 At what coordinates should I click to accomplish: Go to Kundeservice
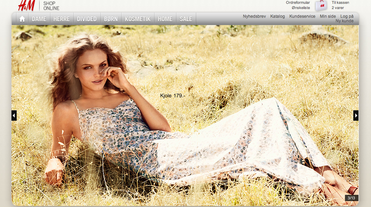tap(302, 16)
